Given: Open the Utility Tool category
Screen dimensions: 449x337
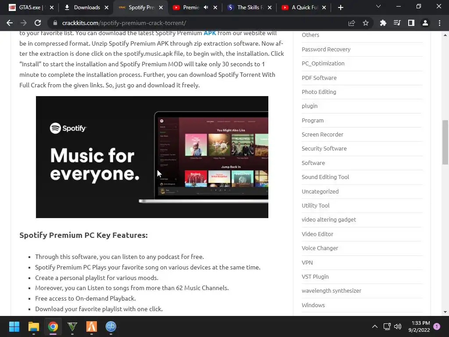Looking at the screenshot, I should [x=316, y=205].
